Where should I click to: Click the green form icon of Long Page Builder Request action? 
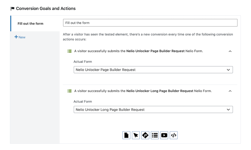point(70,91)
